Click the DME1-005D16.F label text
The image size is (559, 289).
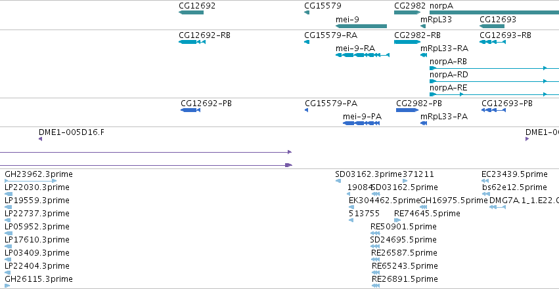pyautogui.click(x=72, y=132)
